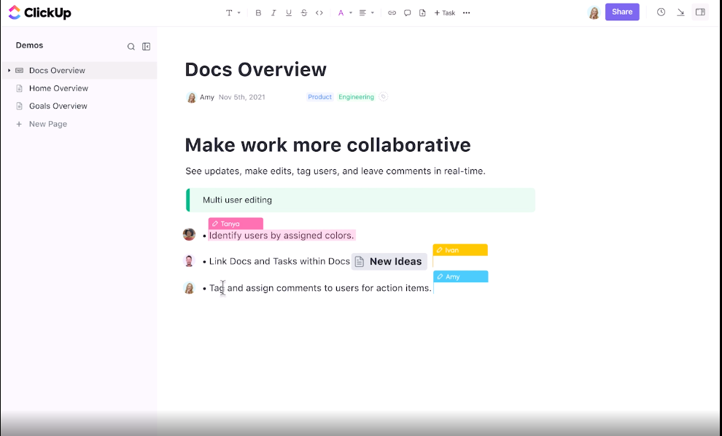This screenshot has width=722, height=436.
Task: Click Amy's avatar next to Share
Action: coord(594,12)
